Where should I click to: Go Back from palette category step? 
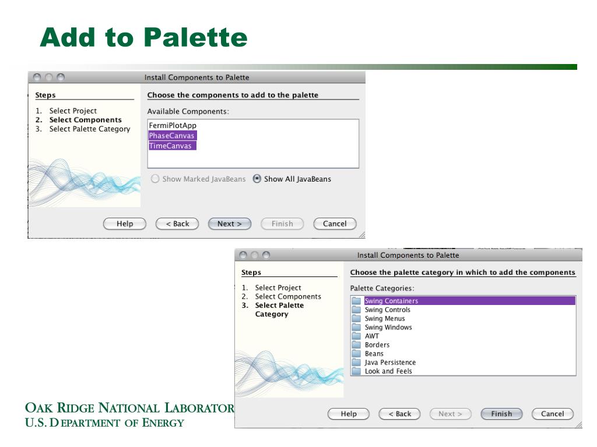tap(399, 414)
